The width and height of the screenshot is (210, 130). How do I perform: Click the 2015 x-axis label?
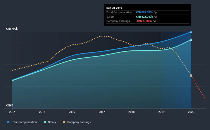pyautogui.click(x=42, y=112)
